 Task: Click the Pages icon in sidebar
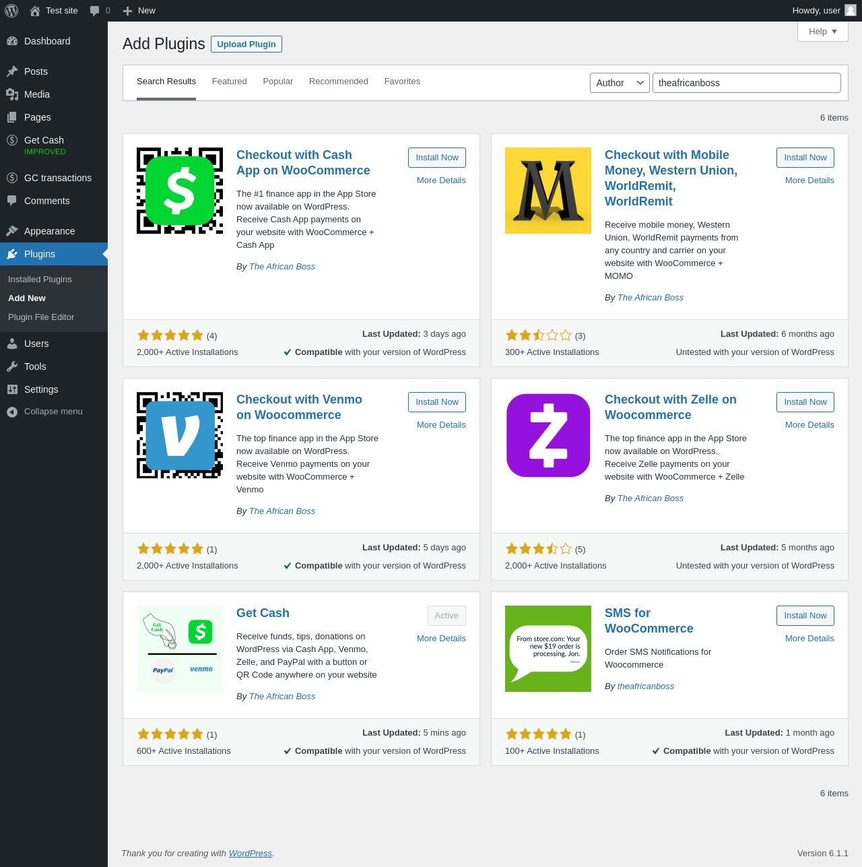pos(12,117)
